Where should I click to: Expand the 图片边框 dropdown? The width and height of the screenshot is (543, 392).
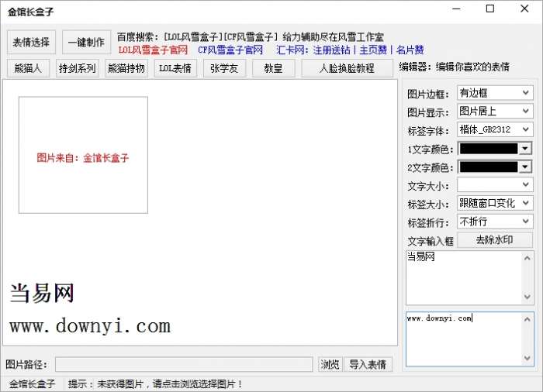[495, 93]
